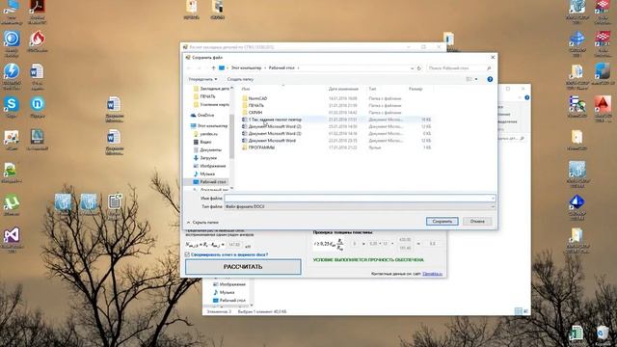Click the РАССЧИТАТЬ button
The height and width of the screenshot is (347, 617).
243,267
